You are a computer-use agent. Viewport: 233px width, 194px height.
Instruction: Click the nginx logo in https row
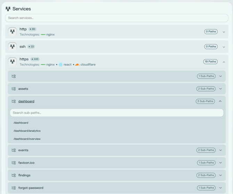point(43,65)
